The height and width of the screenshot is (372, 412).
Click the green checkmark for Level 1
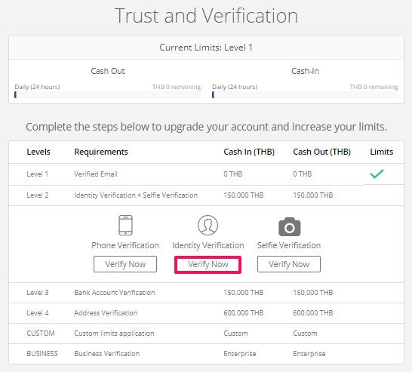pos(377,174)
